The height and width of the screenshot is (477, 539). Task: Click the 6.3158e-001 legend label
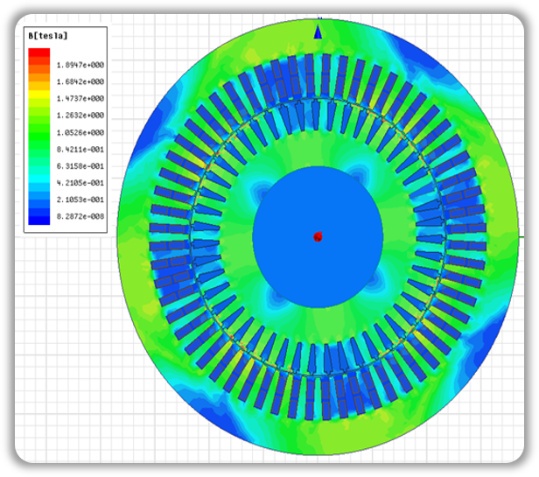click(80, 166)
